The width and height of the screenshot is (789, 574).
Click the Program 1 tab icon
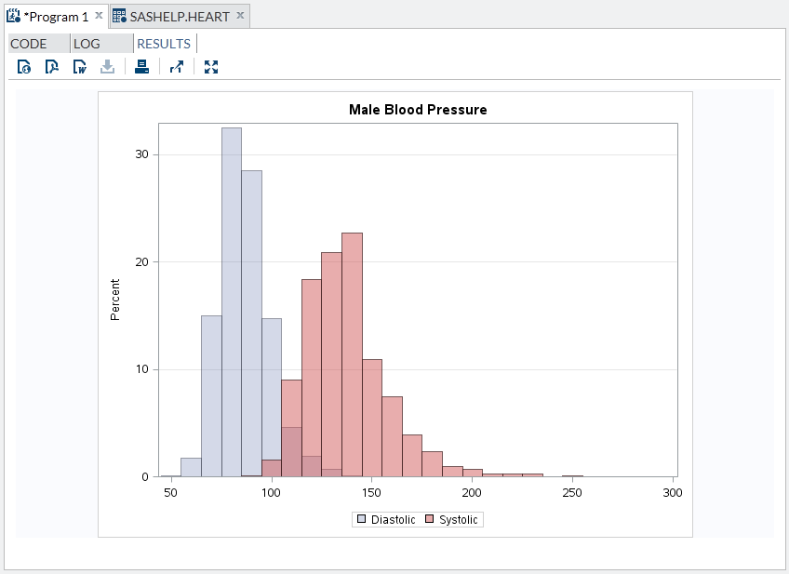(x=14, y=16)
